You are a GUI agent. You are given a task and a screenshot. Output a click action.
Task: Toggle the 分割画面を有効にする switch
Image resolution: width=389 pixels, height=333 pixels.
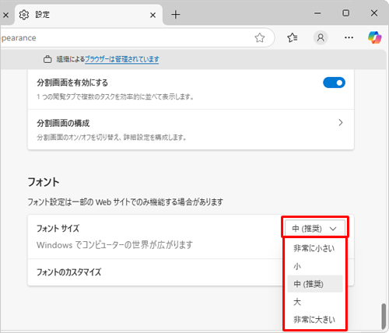click(334, 82)
